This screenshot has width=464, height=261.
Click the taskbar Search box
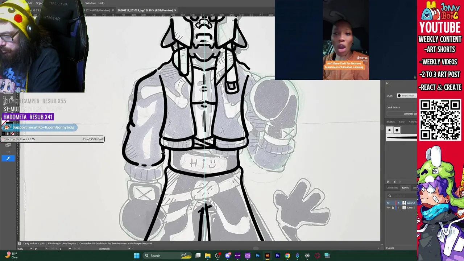pos(167,256)
